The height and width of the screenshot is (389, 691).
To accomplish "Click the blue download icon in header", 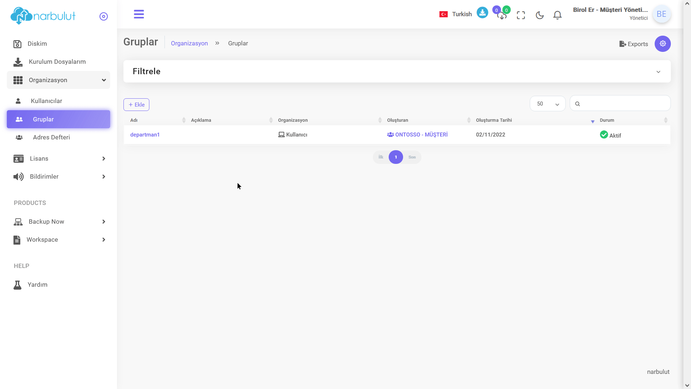I will coord(482,13).
